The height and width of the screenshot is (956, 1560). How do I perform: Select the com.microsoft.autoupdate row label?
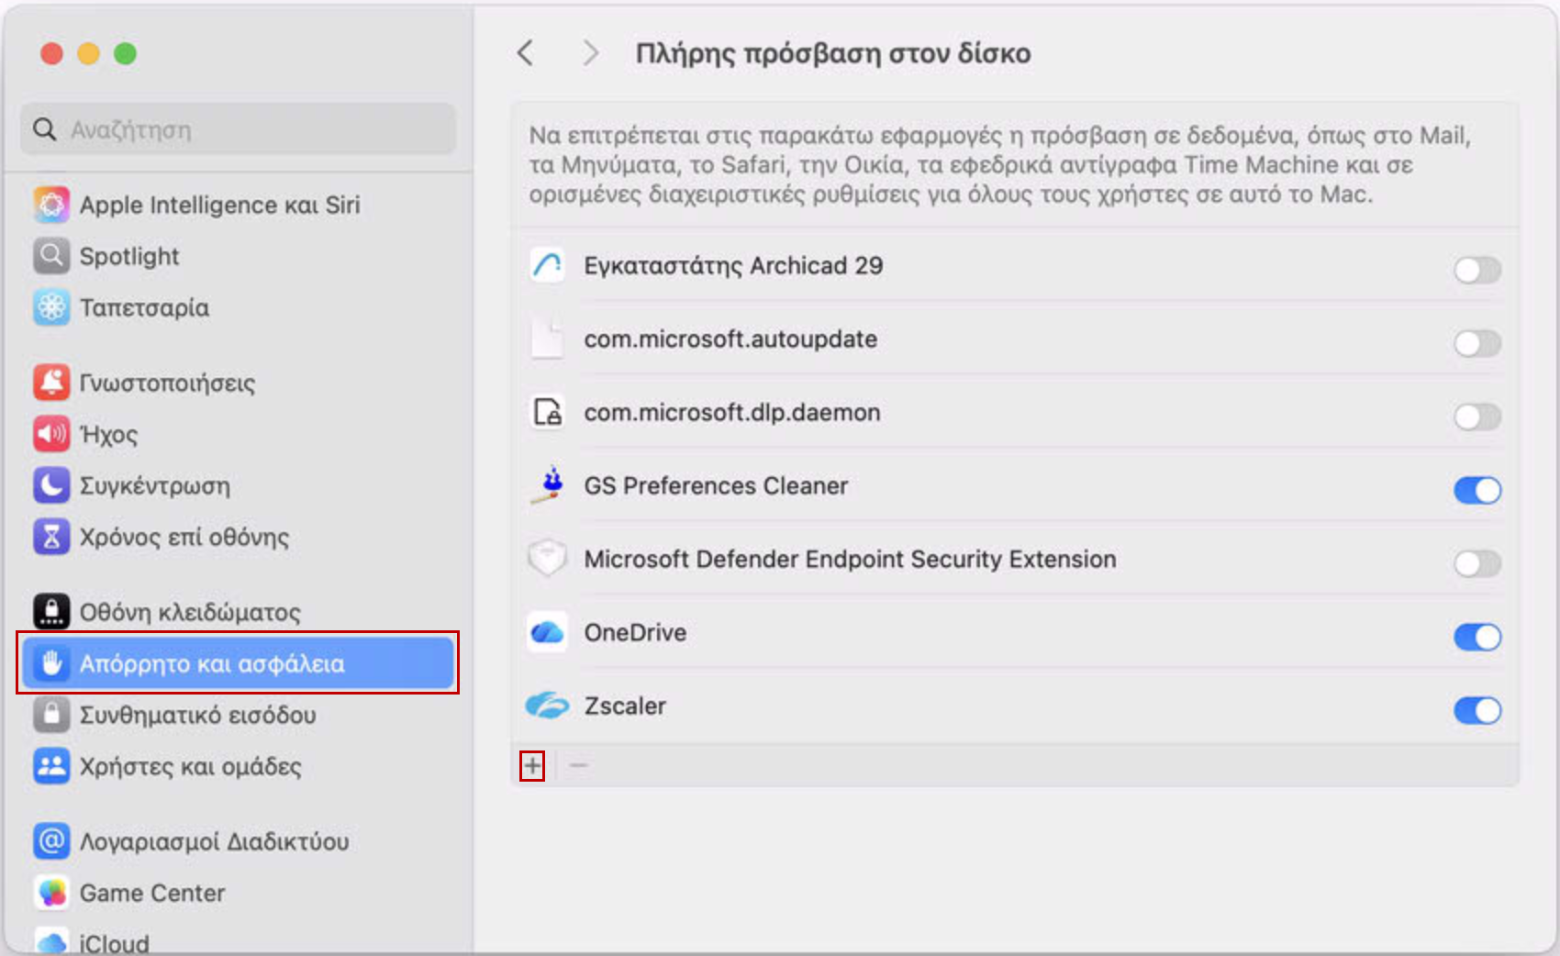730,339
